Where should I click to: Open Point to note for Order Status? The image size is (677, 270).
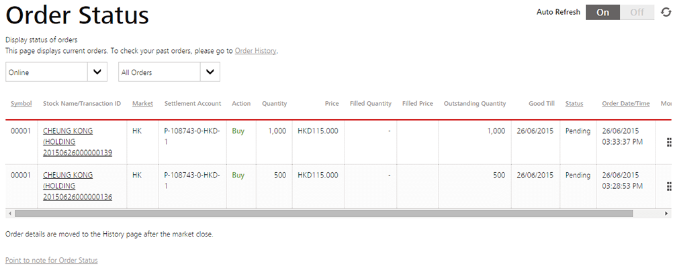pos(51,260)
